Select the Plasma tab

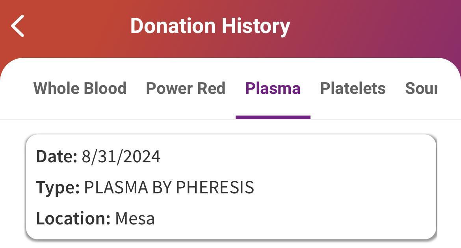[273, 88]
